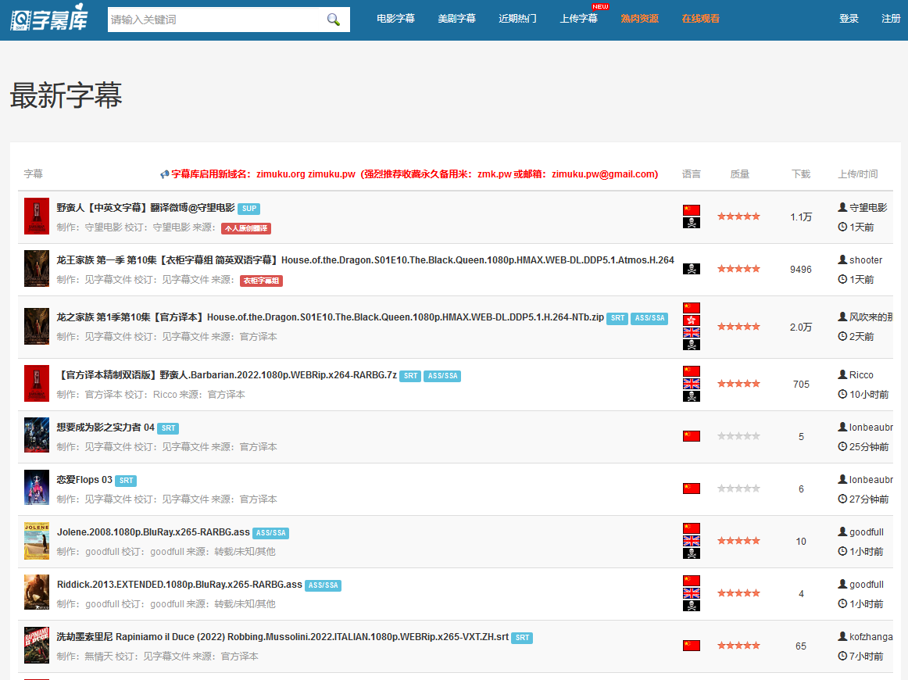Viewport: 908px width, 680px height.
Task: Click uploader kofzhanga name
Action: pyautogui.click(x=871, y=636)
